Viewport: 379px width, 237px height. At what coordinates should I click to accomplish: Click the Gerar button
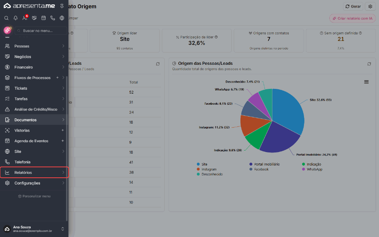353,7
